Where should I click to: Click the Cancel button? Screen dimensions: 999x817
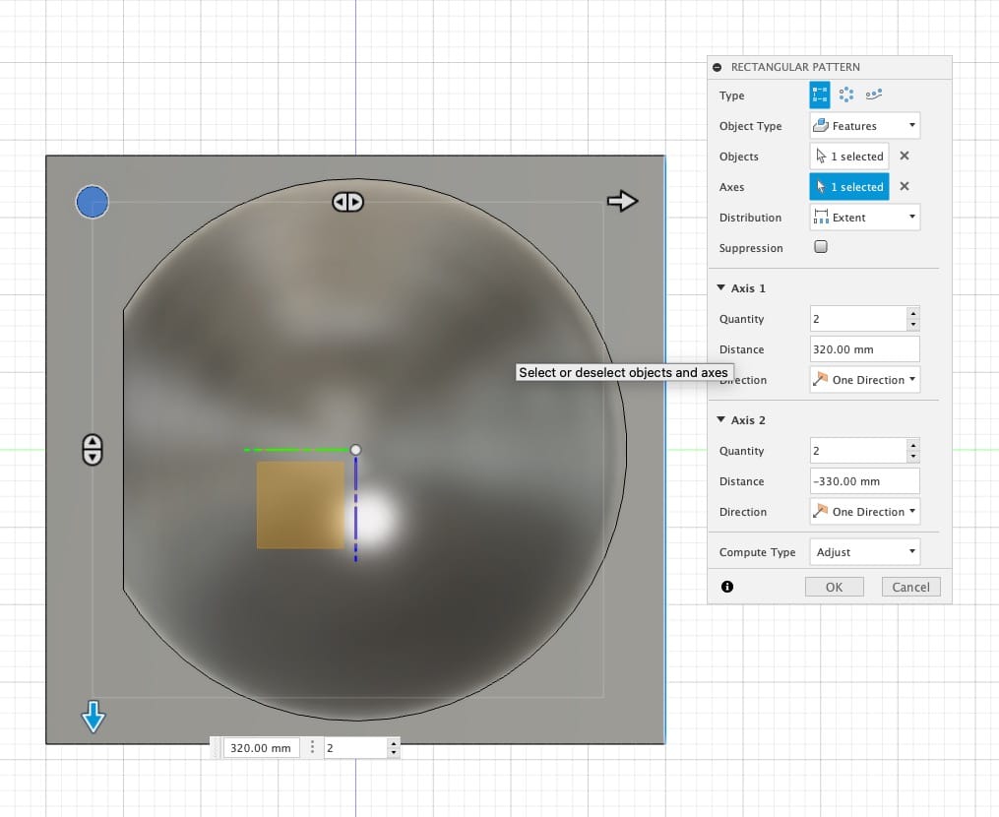910,587
